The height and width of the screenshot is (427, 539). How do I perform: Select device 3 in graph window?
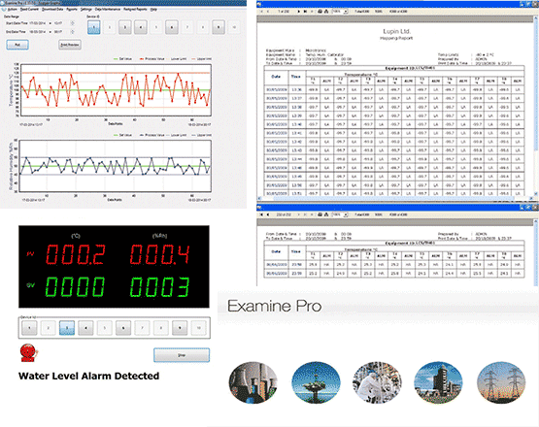tap(124, 27)
